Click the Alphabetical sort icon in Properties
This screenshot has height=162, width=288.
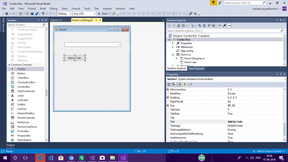(174, 84)
